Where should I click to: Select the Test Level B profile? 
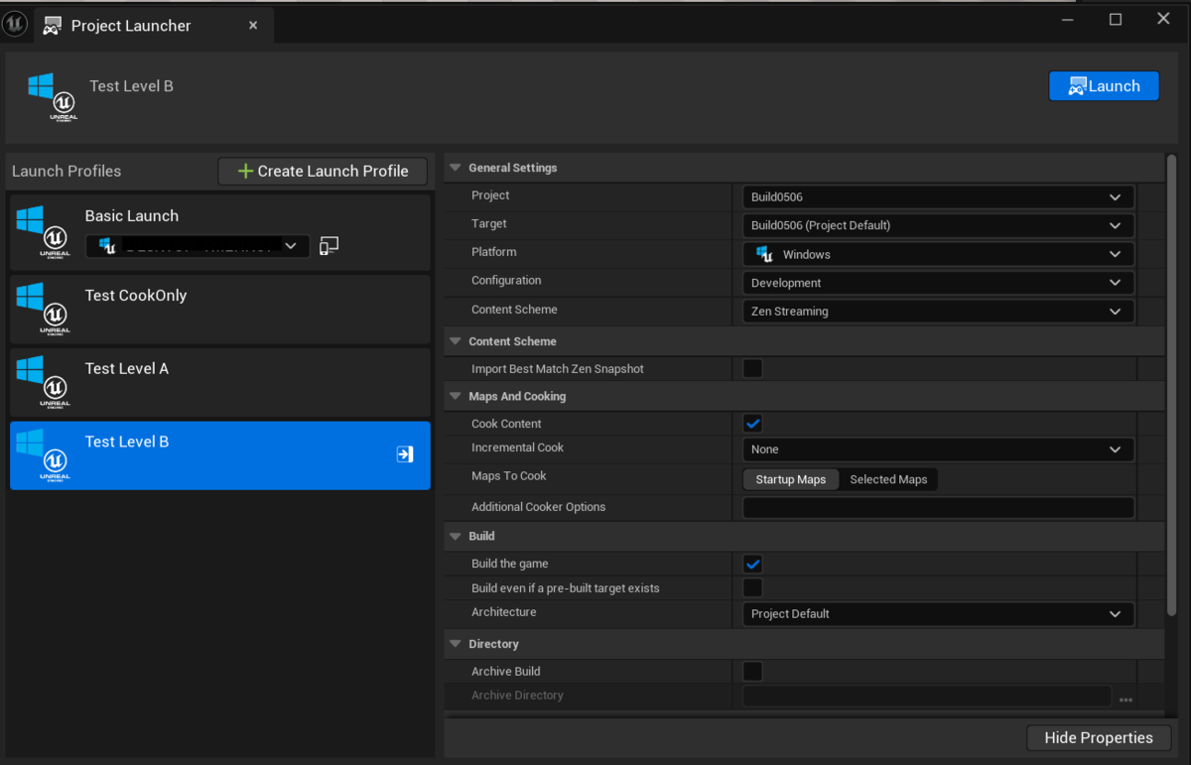220,455
